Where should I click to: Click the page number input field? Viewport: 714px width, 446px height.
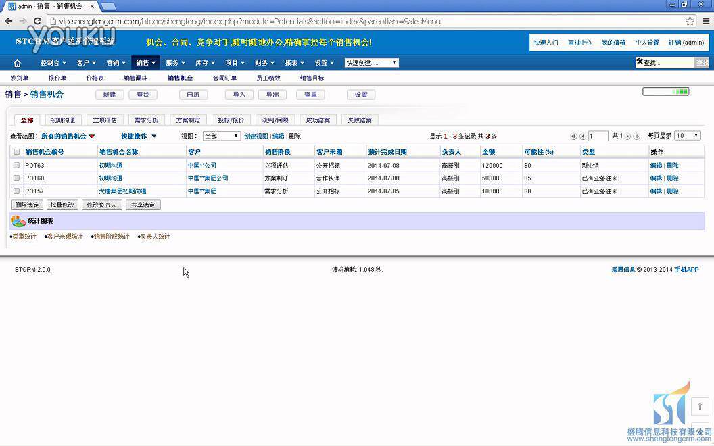[x=598, y=135]
